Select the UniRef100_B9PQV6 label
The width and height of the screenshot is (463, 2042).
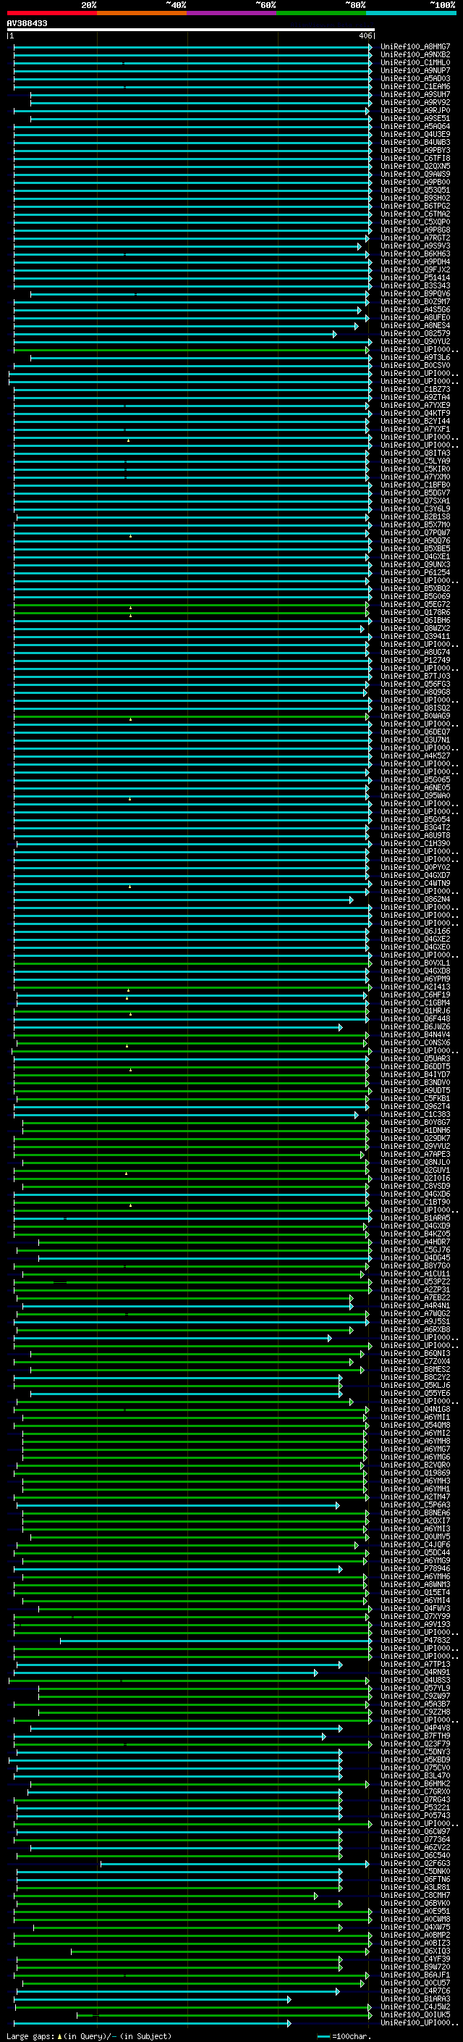[415, 294]
